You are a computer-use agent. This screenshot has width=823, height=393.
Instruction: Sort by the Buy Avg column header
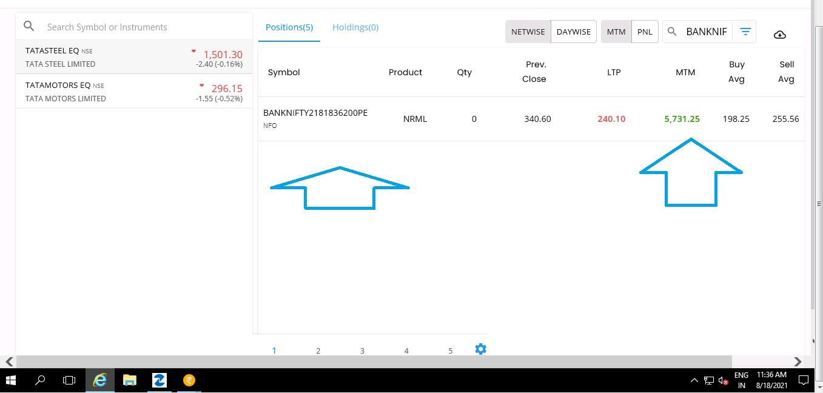pyautogui.click(x=737, y=72)
